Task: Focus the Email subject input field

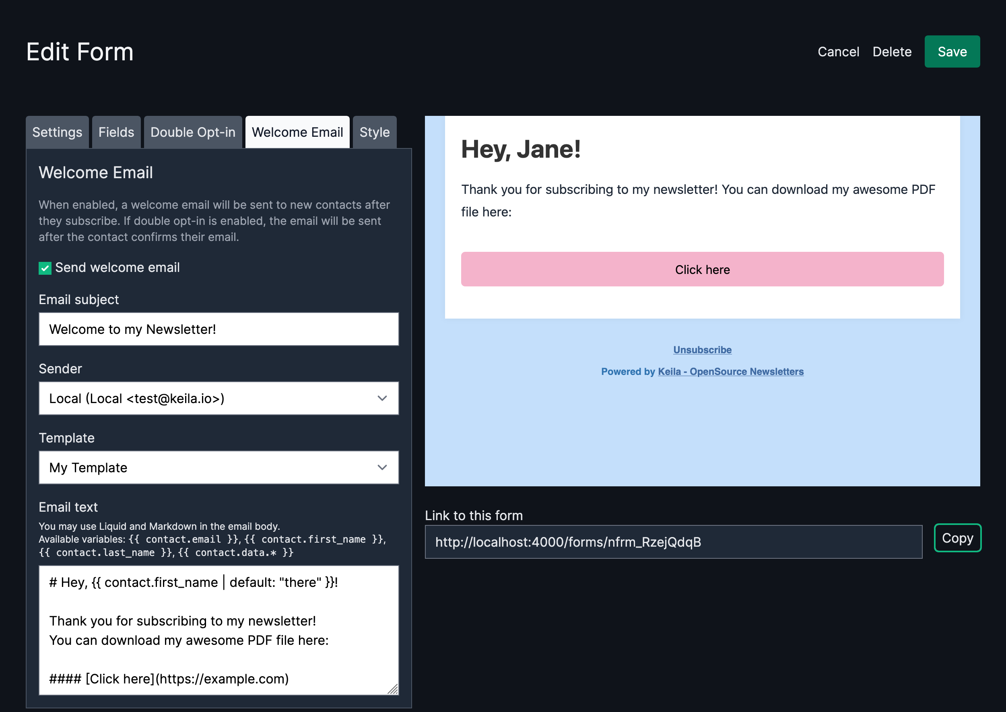Action: [219, 329]
